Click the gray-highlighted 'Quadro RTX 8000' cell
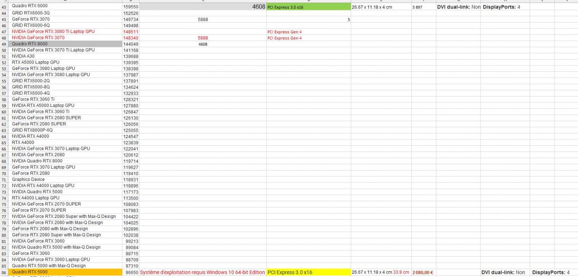 pos(65,44)
